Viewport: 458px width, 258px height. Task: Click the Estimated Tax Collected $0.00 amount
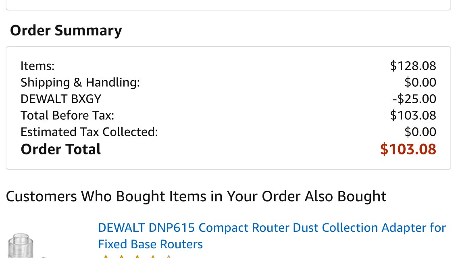pyautogui.click(x=421, y=132)
